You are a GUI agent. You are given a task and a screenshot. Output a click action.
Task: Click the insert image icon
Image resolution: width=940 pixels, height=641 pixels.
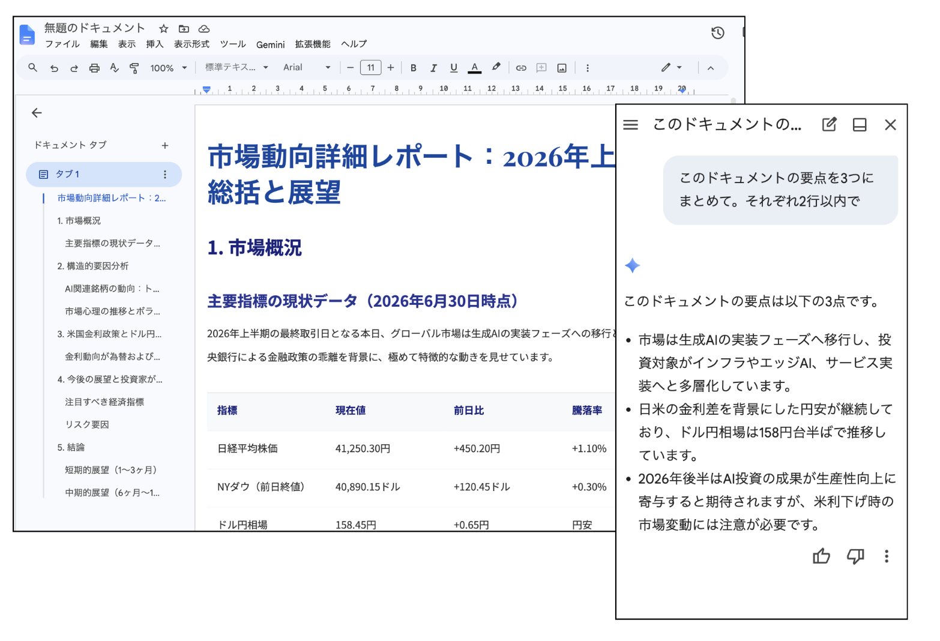click(x=562, y=68)
